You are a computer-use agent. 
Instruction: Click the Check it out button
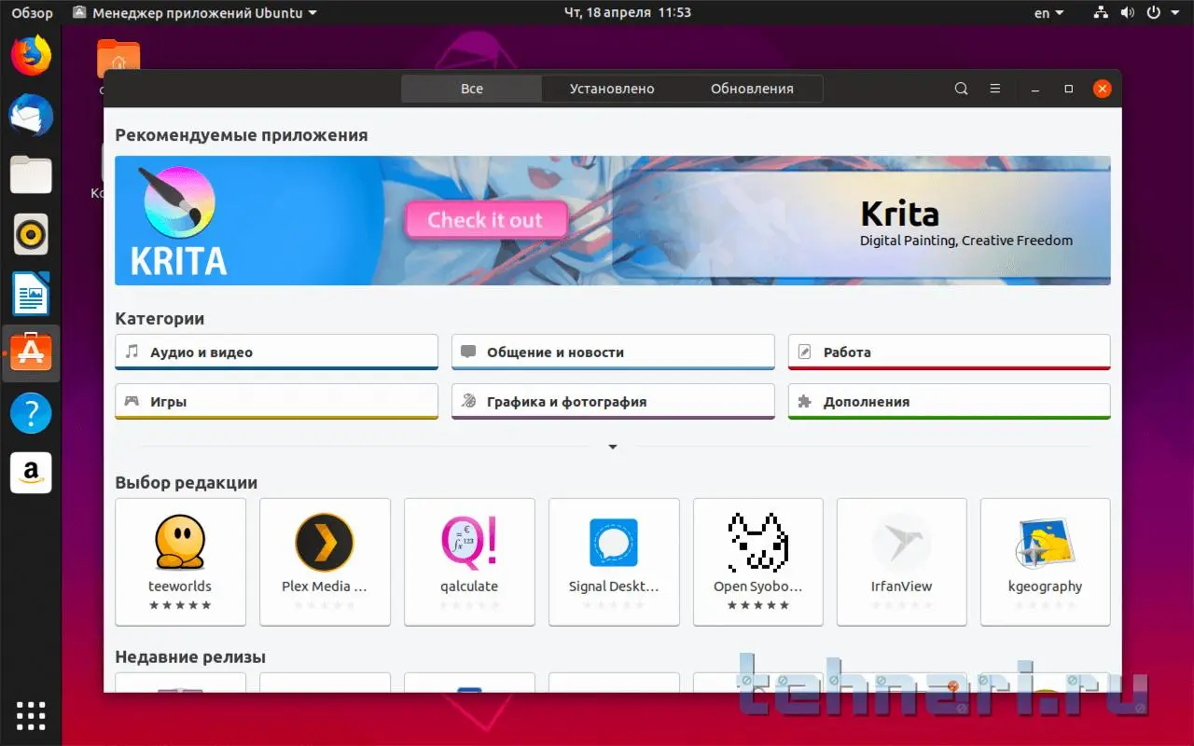[x=486, y=220]
